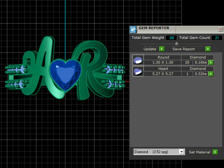This screenshot has height=168, width=224.
Task: Click the Round gem thumbnail icon
Action: [x=138, y=60]
